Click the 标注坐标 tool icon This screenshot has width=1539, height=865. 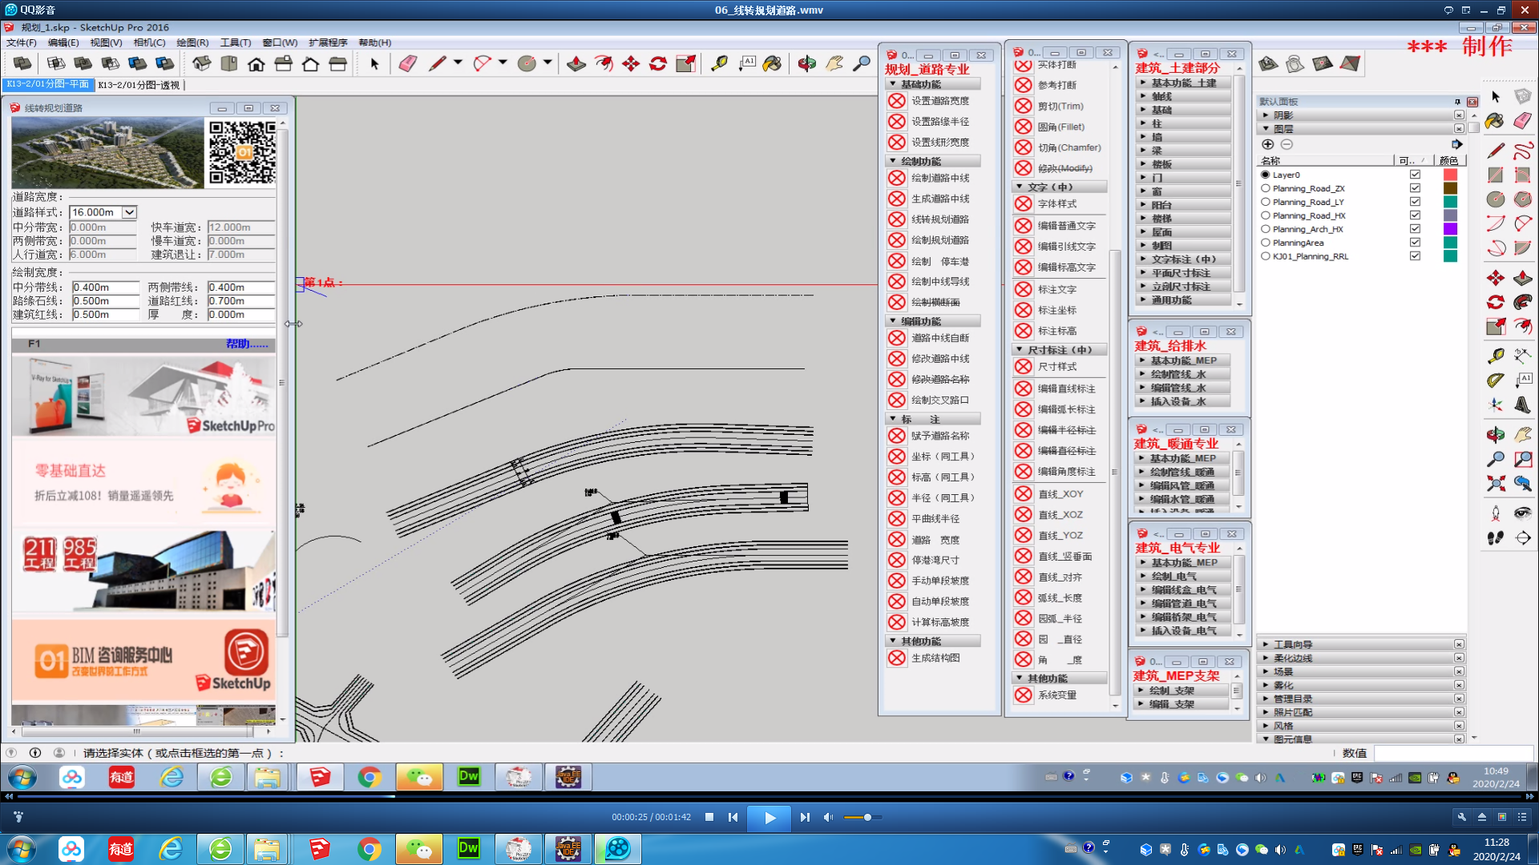pos(1024,310)
